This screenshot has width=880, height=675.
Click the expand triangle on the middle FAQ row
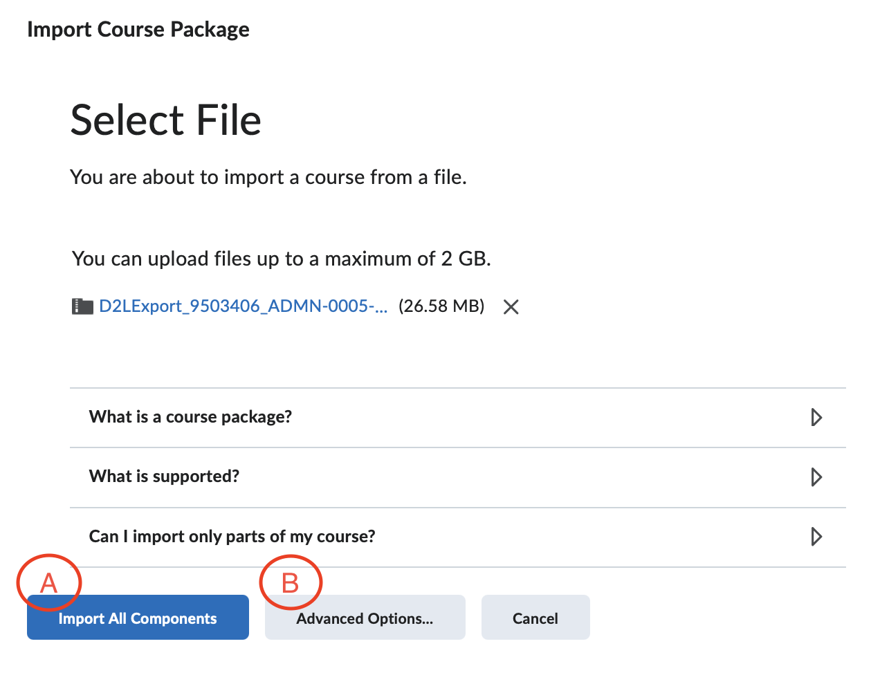817,477
